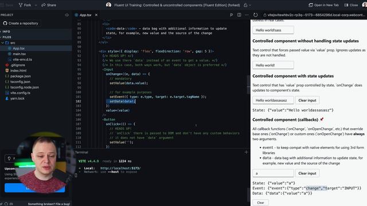Image resolution: width=367 pixels, height=206 pixels.
Task: Click code line 102 'setData(data);'
Action: click(122, 101)
